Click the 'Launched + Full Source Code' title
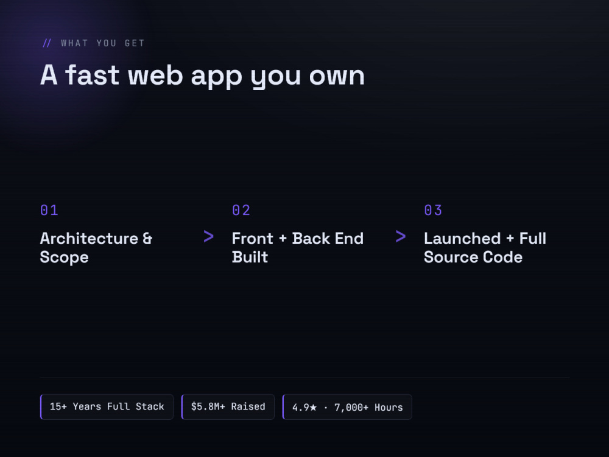 point(485,247)
